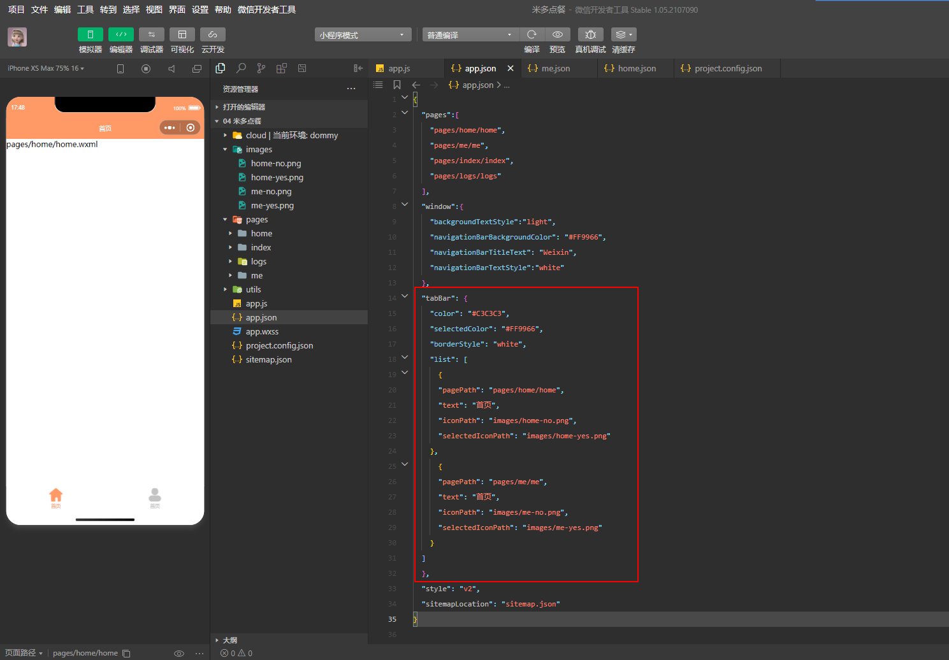The image size is (949, 660).
Task: Switch to the project.config.json tab
Action: pyautogui.click(x=727, y=69)
